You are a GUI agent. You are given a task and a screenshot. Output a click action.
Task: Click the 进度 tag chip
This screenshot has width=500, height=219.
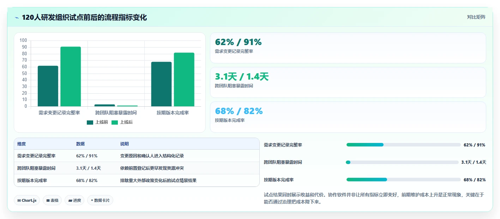point(74,200)
